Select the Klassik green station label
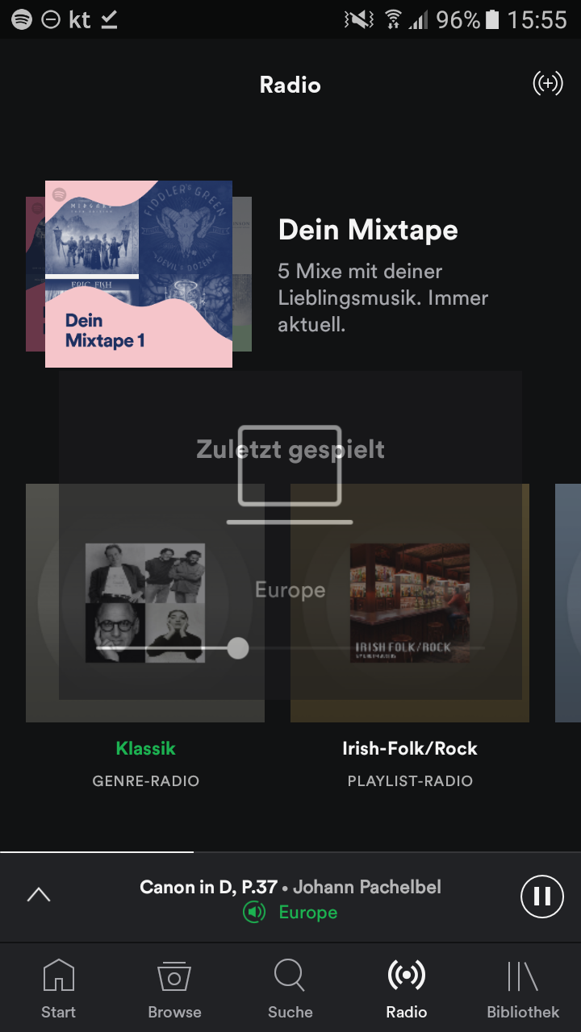The height and width of the screenshot is (1032, 581). (x=145, y=748)
